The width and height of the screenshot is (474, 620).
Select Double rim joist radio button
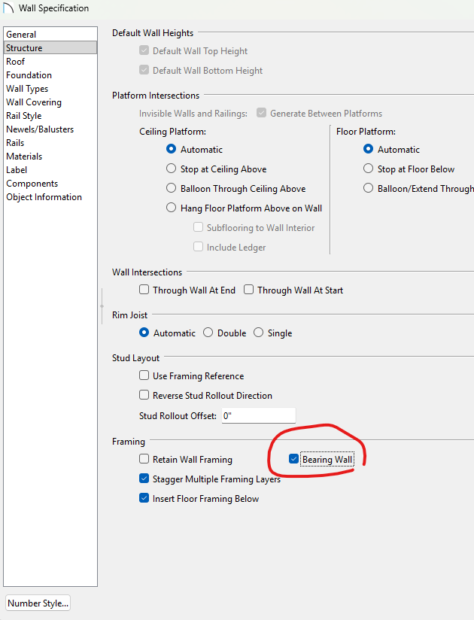click(209, 333)
